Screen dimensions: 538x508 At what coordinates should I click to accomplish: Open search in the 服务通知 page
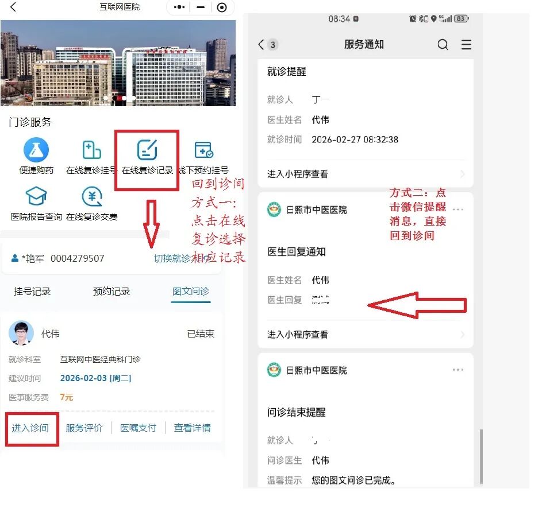pyautogui.click(x=443, y=44)
